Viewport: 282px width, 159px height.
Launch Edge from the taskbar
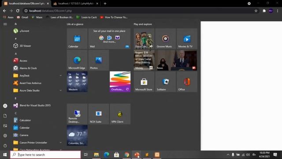point(107,155)
